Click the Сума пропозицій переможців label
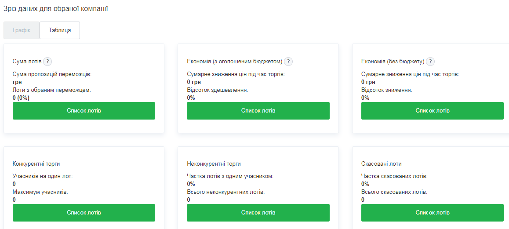Screen dimensions: 509x229 coord(52,74)
